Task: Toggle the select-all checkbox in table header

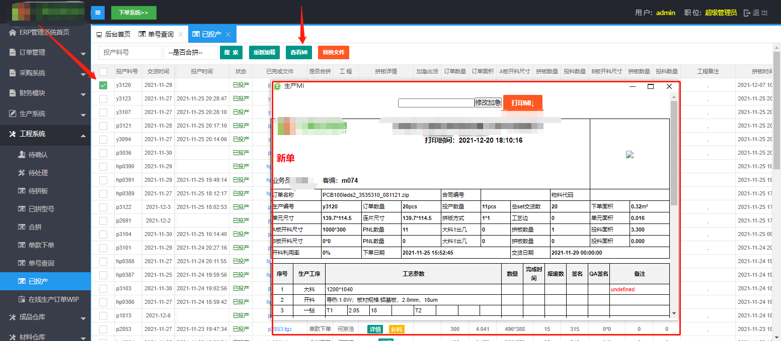Action: [103, 72]
